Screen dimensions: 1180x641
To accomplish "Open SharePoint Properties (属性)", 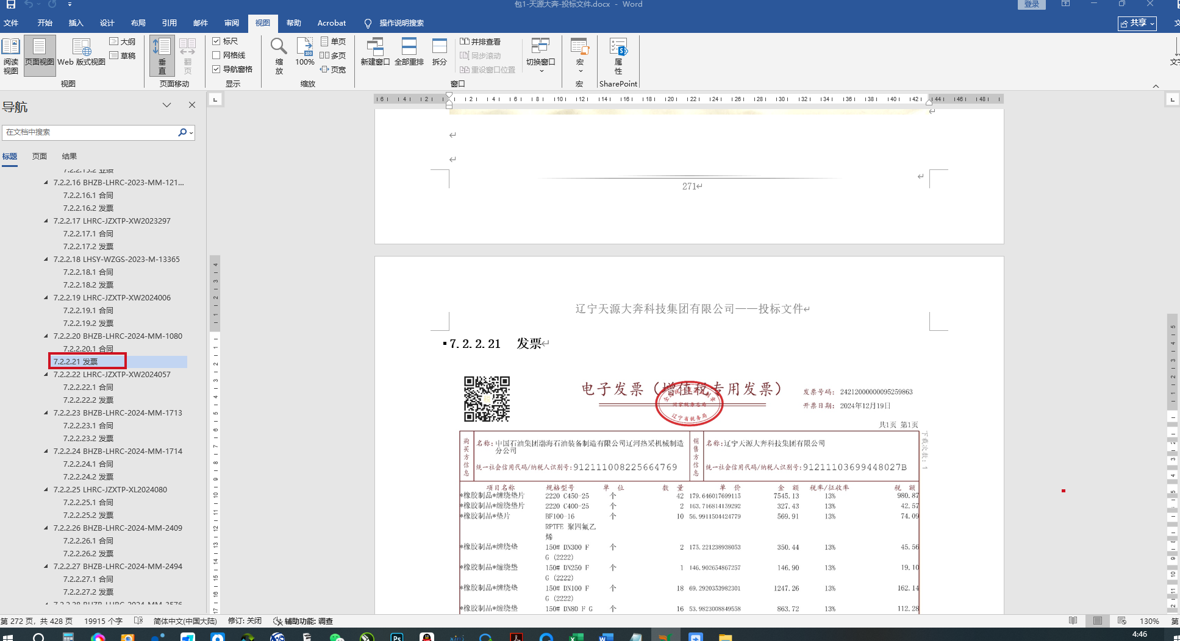I will click(618, 56).
